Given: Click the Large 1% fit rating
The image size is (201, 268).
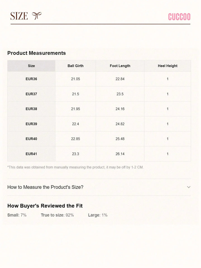Looking at the screenshot, I should pos(98,215).
